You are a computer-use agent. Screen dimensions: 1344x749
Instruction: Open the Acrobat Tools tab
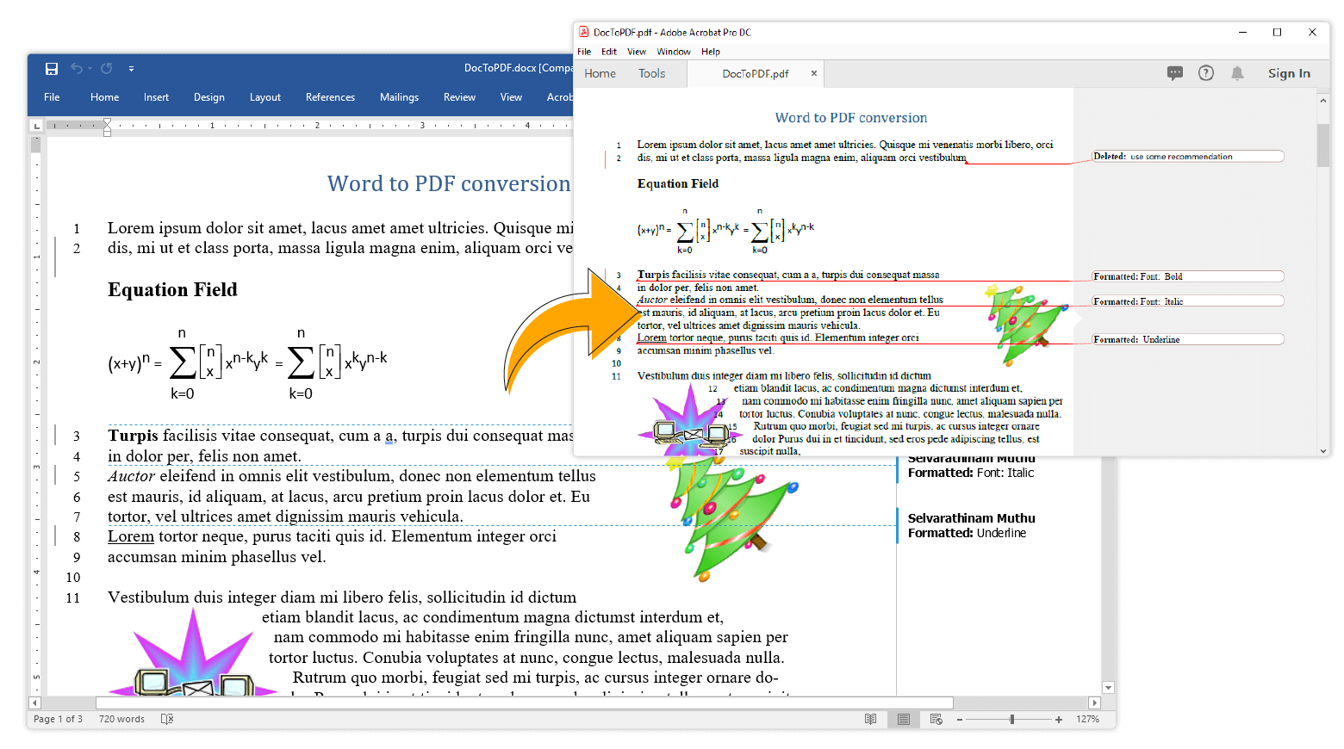(x=651, y=73)
